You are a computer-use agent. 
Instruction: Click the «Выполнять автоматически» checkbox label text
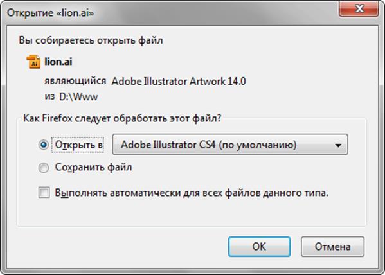[192, 193]
